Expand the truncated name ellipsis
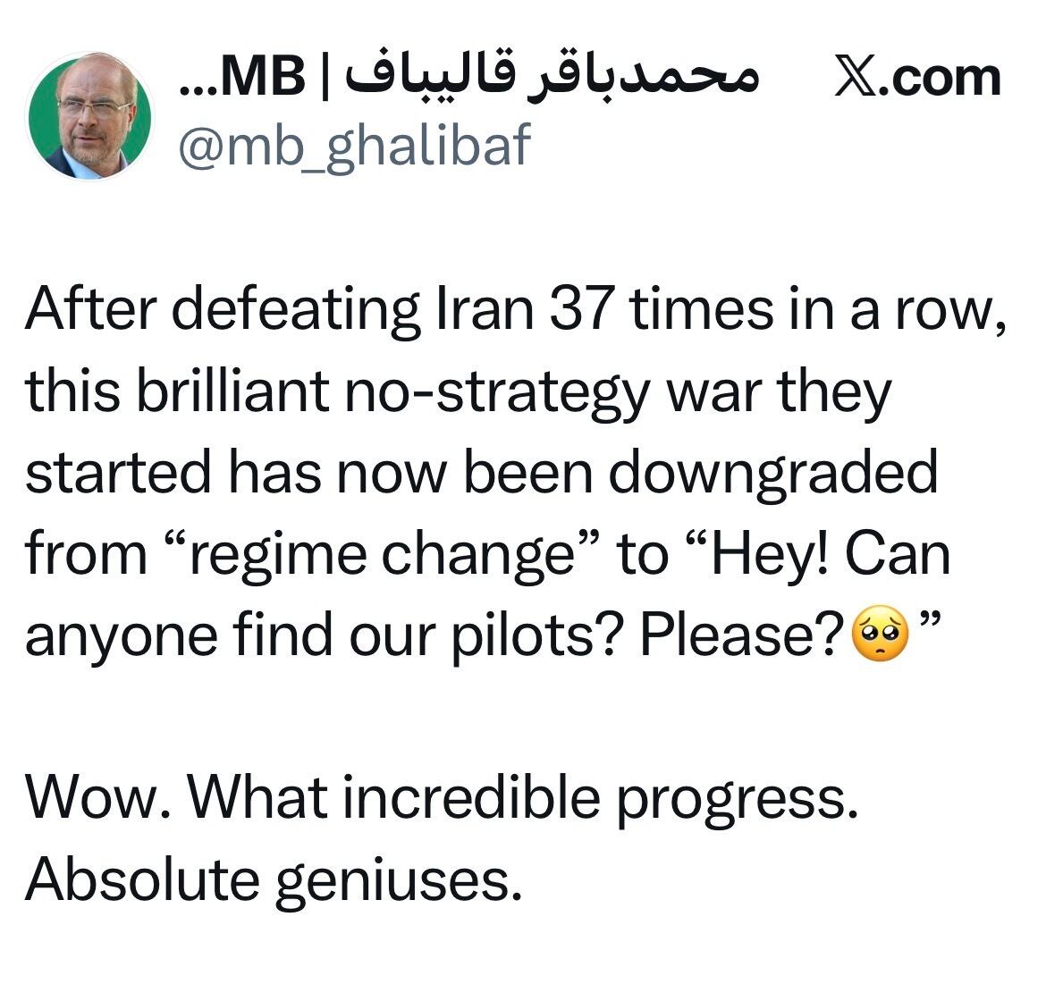 [x=197, y=86]
